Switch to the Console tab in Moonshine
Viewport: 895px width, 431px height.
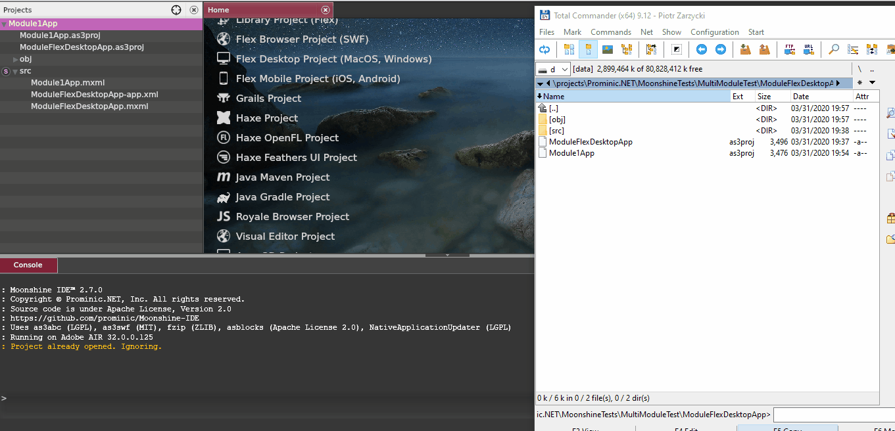[x=28, y=265]
